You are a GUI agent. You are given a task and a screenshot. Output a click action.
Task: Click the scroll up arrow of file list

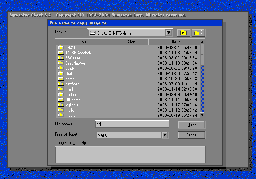point(202,41)
